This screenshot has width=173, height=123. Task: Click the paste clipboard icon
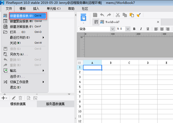point(132,15)
